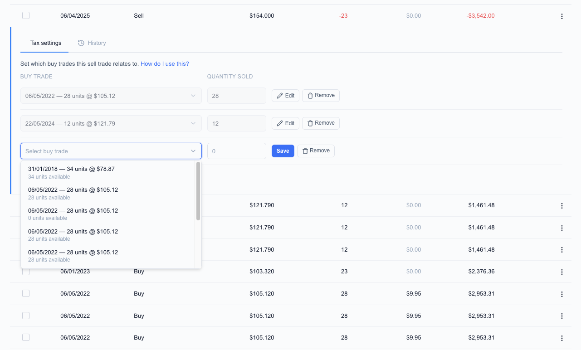Image resolution: width=581 pixels, height=350 pixels.
Task: Open the kebab menu on the last $2,953.31 Buy row
Action: (561, 337)
